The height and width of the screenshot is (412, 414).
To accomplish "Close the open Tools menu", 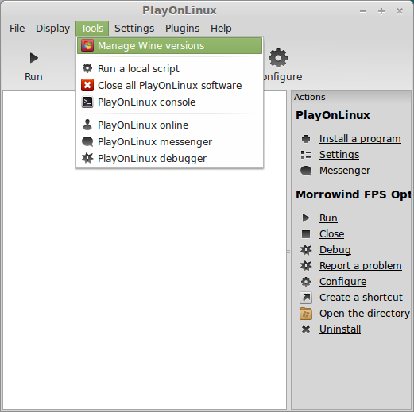I will [x=92, y=29].
